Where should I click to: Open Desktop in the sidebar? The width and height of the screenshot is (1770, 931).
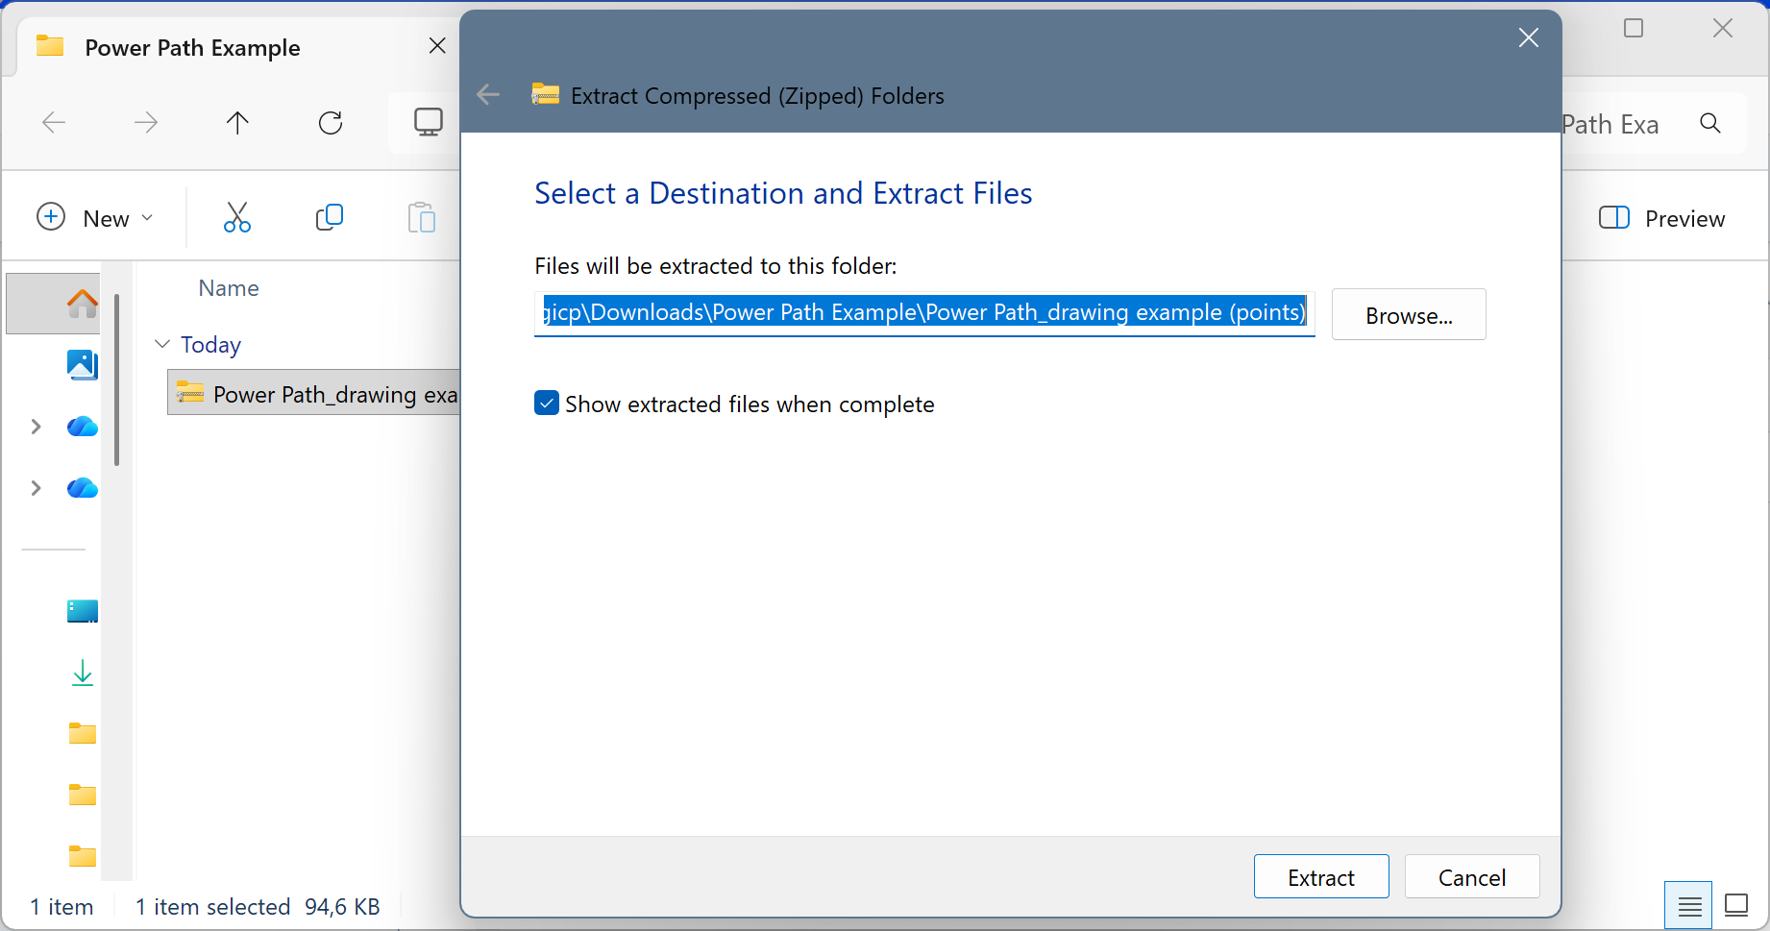point(82,611)
